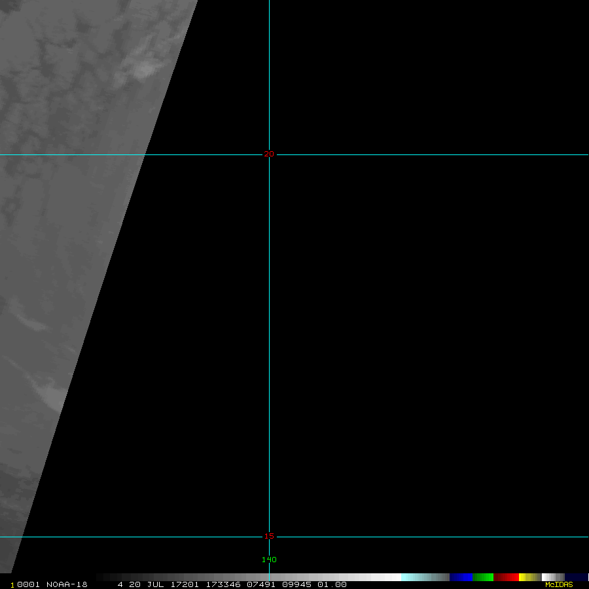Click the bright cloud patch near top

145,69
